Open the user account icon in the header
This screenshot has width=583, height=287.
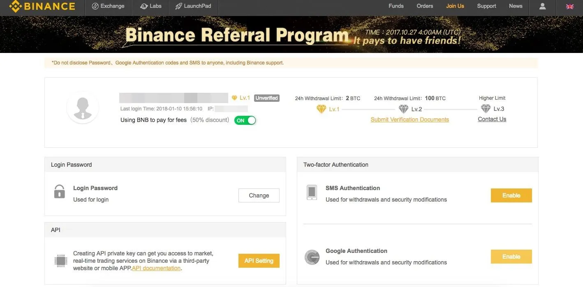coord(543,6)
